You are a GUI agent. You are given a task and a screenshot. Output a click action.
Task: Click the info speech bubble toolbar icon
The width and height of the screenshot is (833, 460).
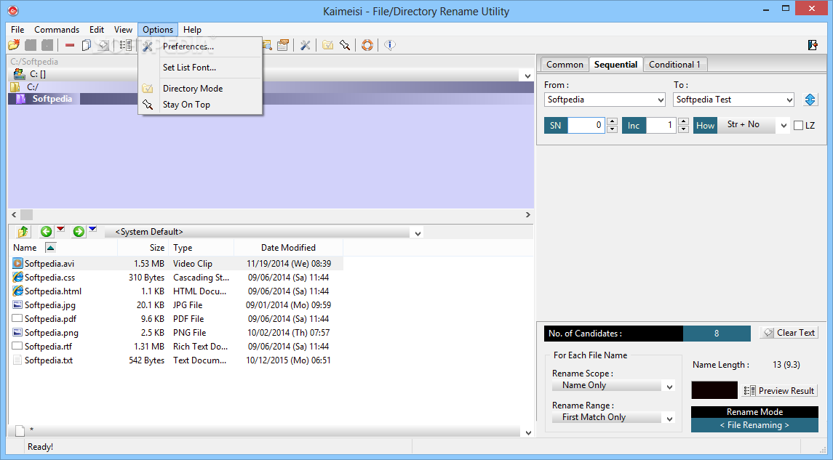point(390,45)
